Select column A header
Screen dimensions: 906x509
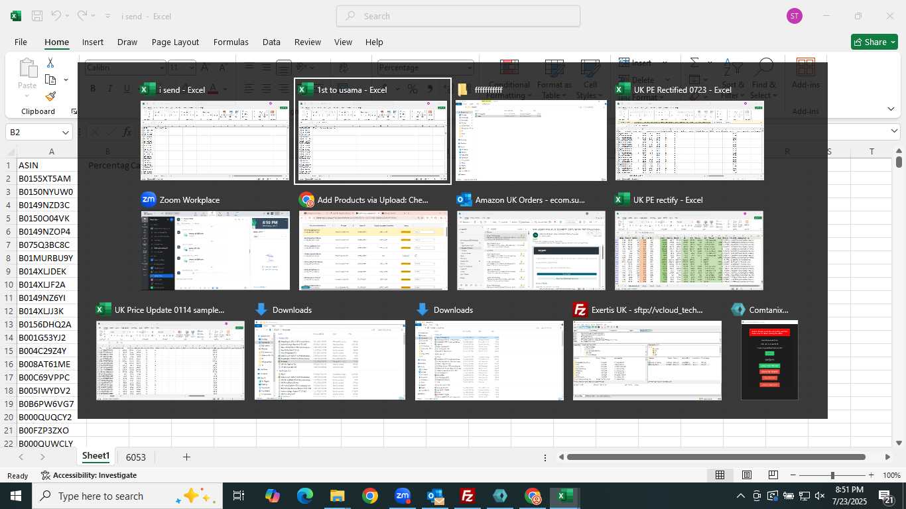51,152
